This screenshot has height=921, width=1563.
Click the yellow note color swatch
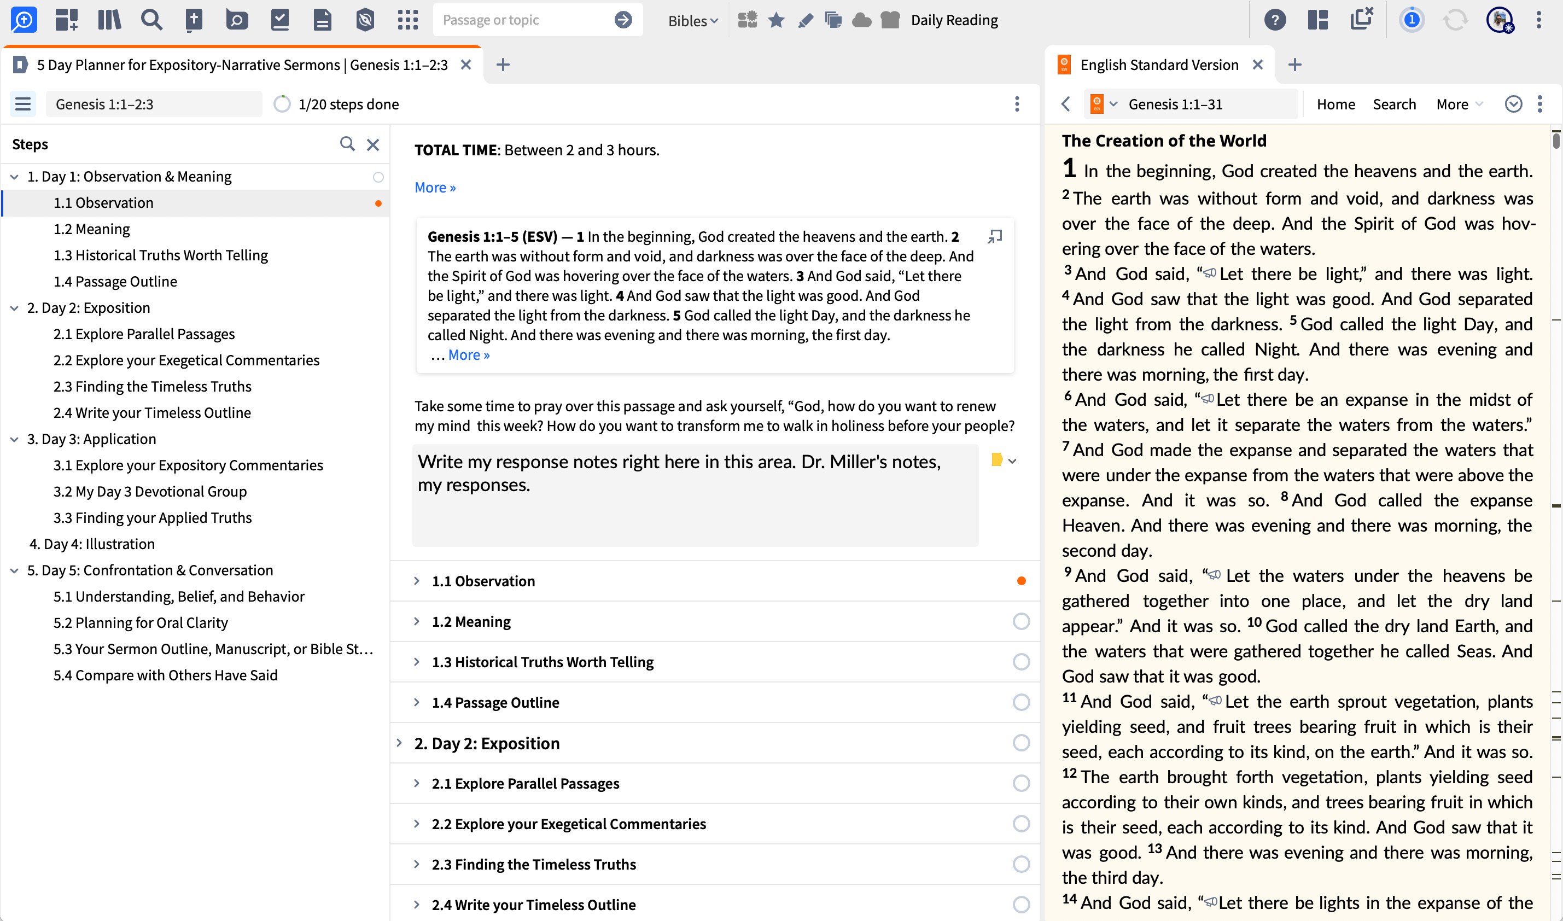[x=996, y=460]
